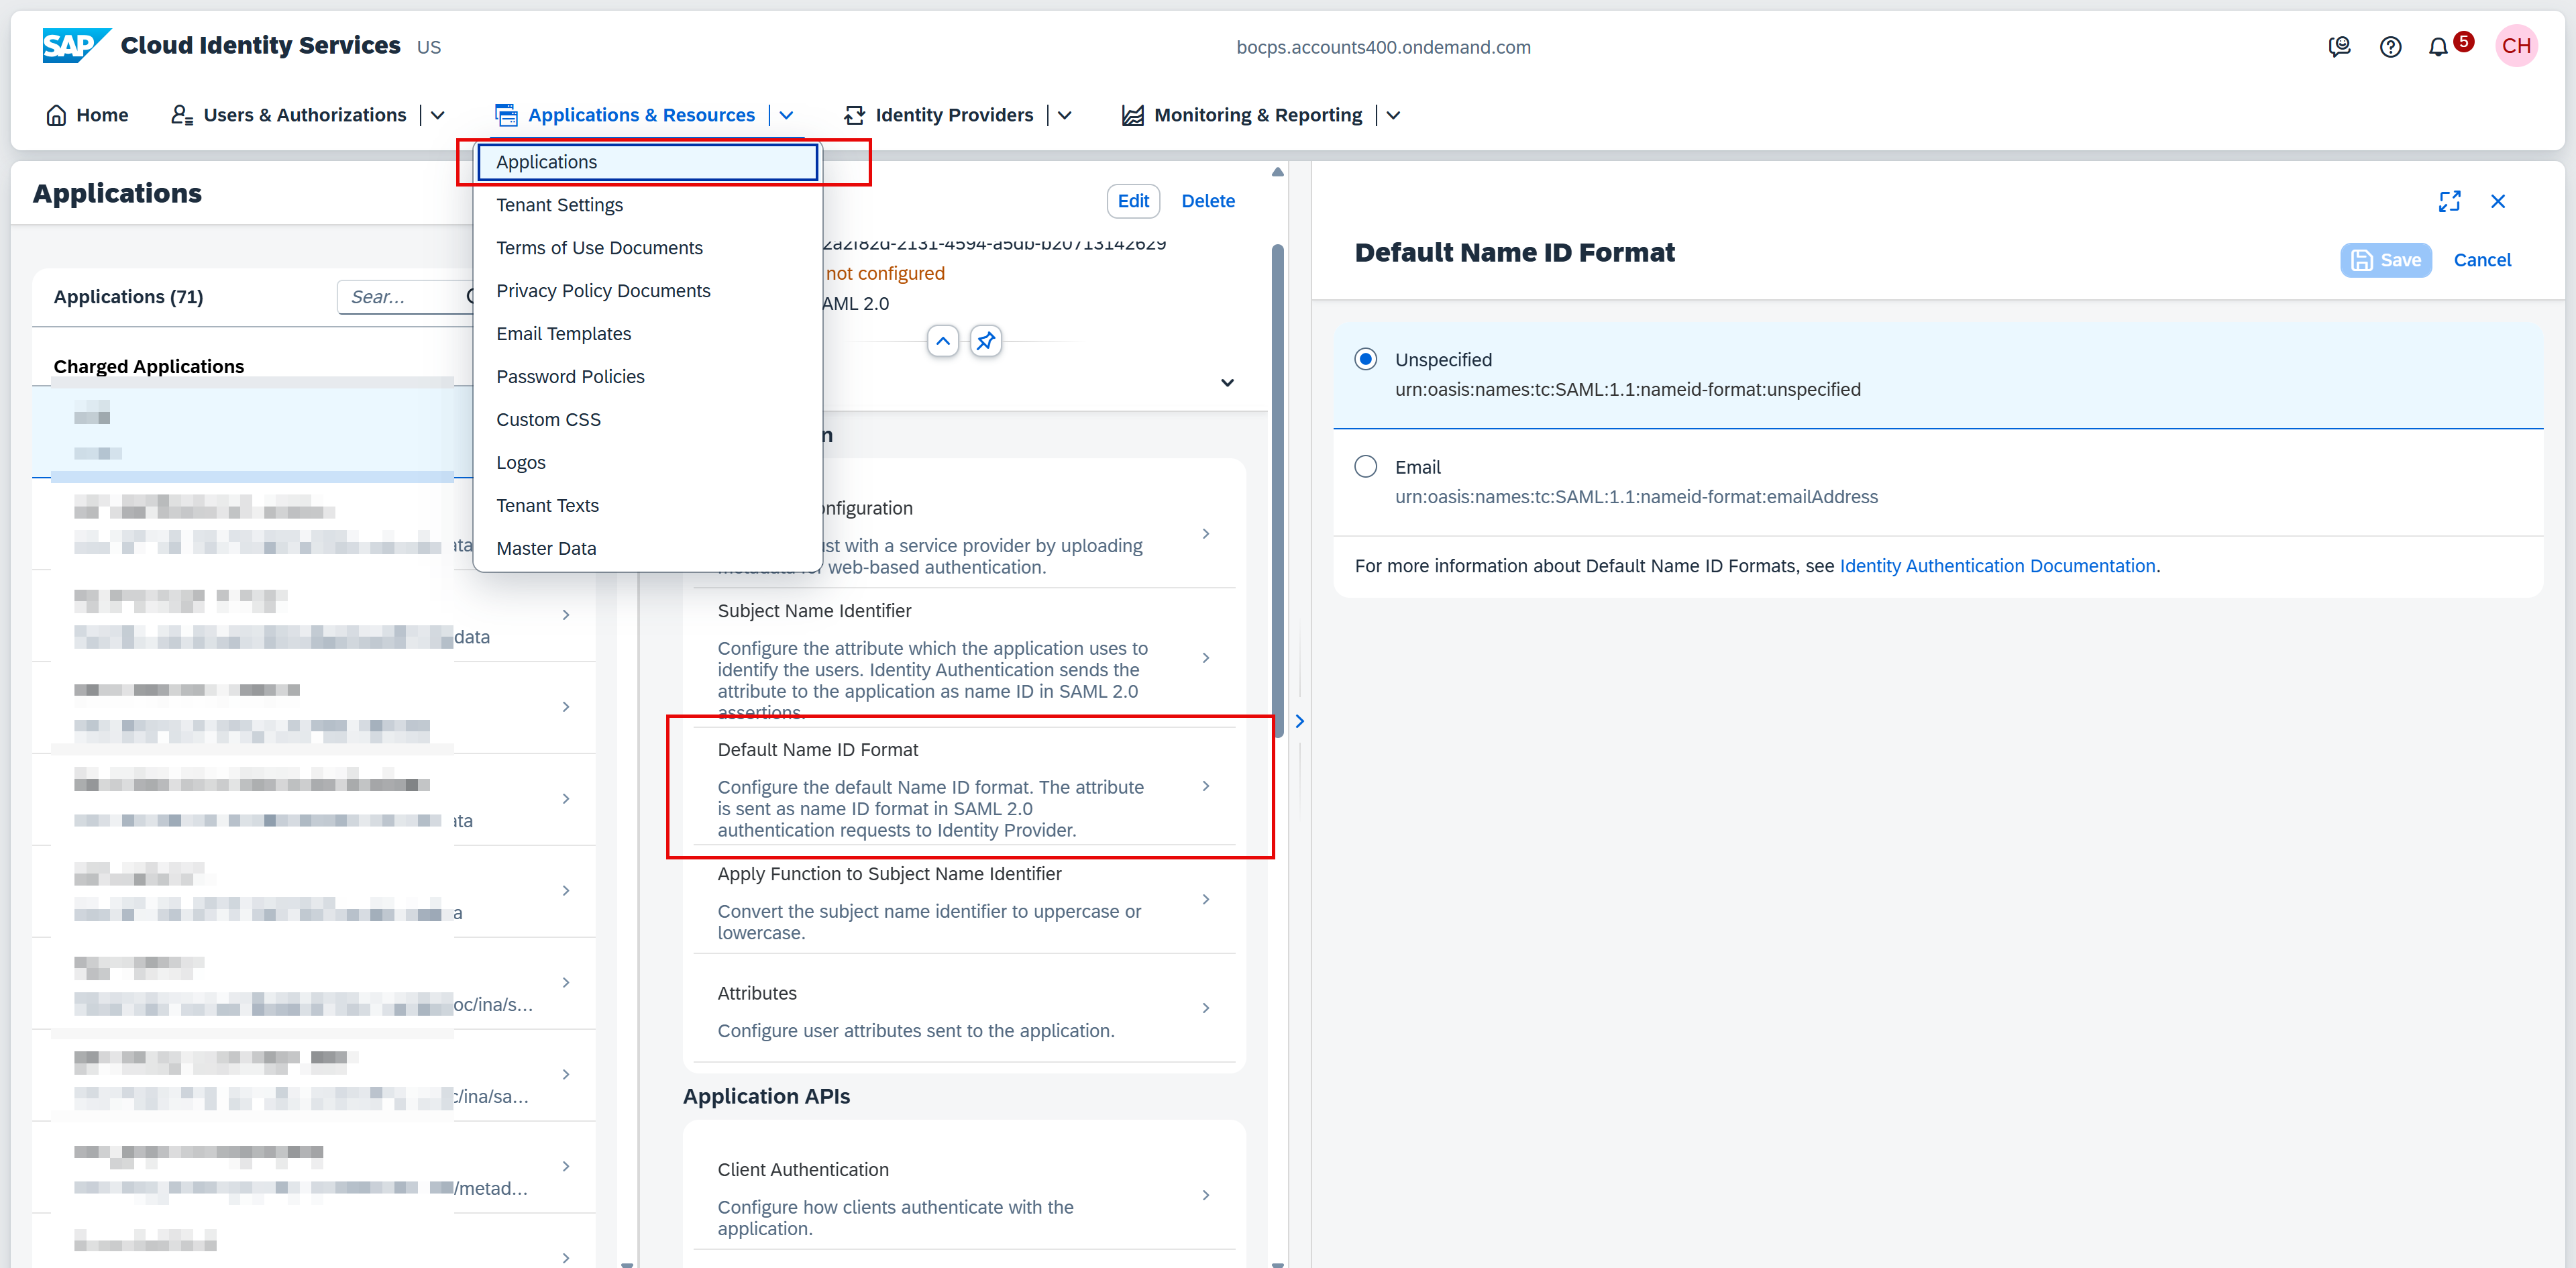
Task: Click the Monitoring & Reporting chart icon
Action: pyautogui.click(x=1132, y=115)
